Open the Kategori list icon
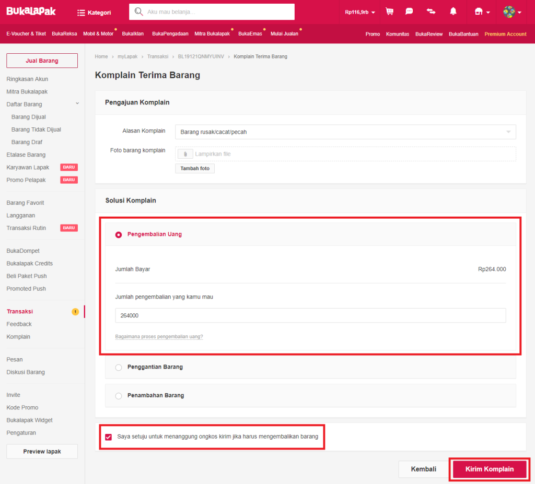This screenshot has height=484, width=535. [81, 13]
